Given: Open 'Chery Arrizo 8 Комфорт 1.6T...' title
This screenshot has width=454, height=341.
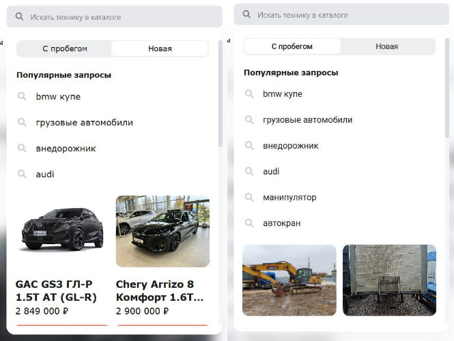Looking at the screenshot, I should click(x=160, y=291).
